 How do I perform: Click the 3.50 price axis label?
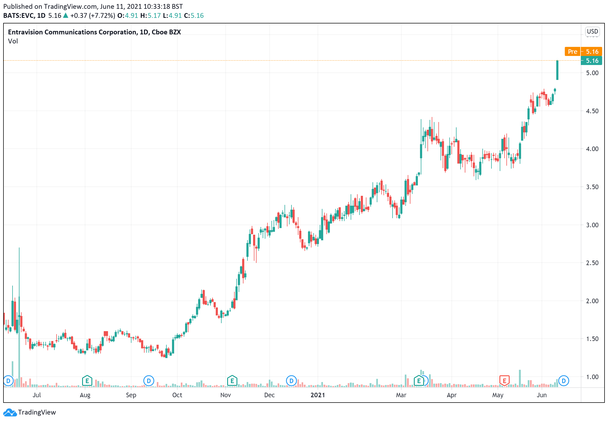(592, 187)
